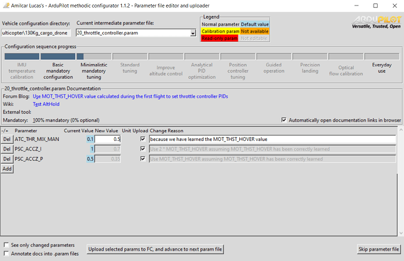404x261 pixels.
Task: Delete the PSC_ACCZ_P parameter row
Action: click(x=7, y=159)
